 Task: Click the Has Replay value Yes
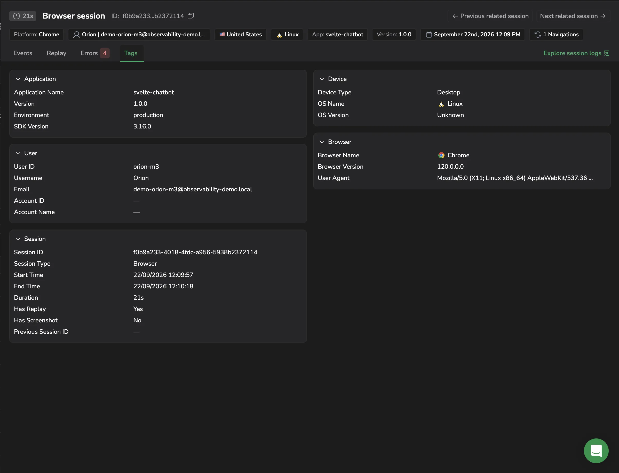138,309
